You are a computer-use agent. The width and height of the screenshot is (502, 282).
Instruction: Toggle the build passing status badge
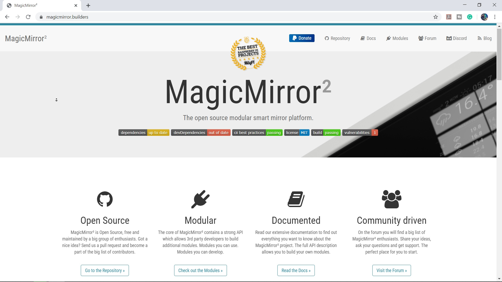point(325,133)
